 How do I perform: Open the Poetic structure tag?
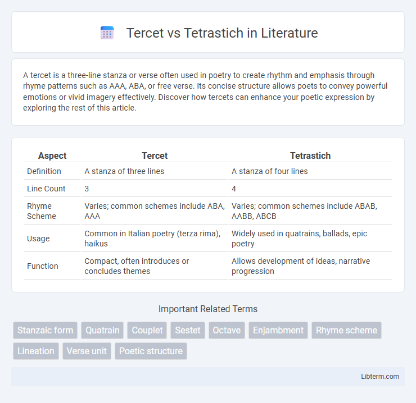[x=151, y=351]
